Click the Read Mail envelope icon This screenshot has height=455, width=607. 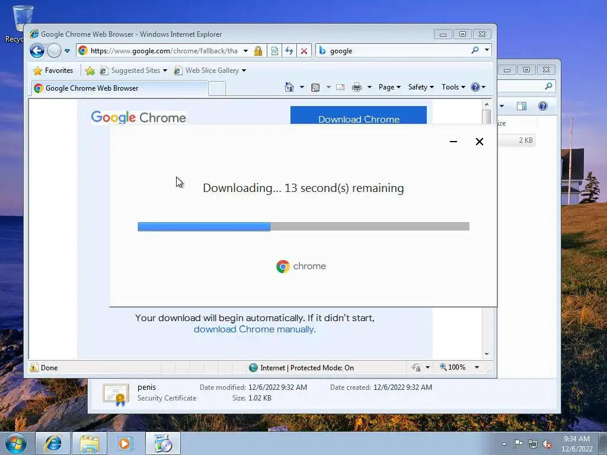coord(340,87)
